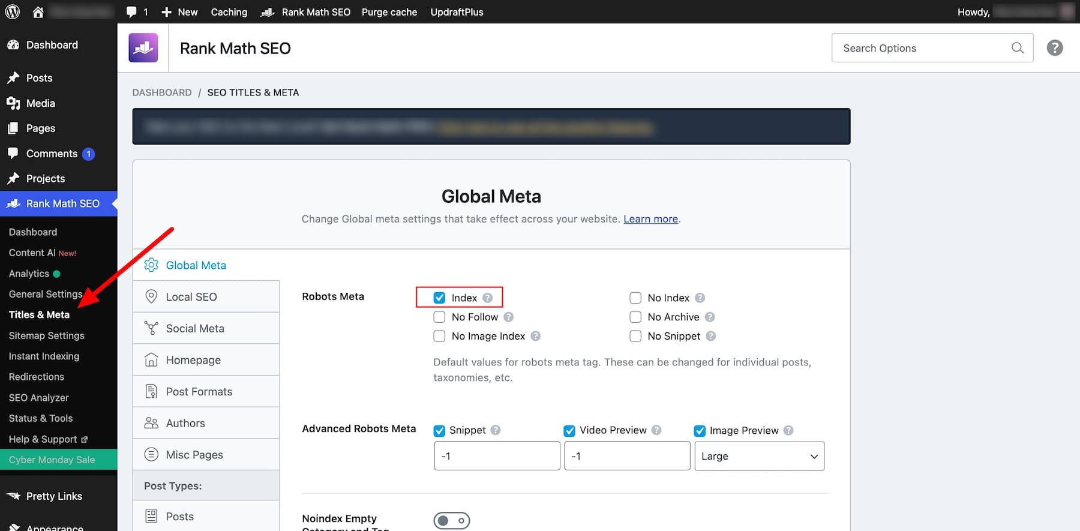This screenshot has height=531, width=1080.
Task: Click the home site icon in admin bar
Action: click(x=38, y=12)
